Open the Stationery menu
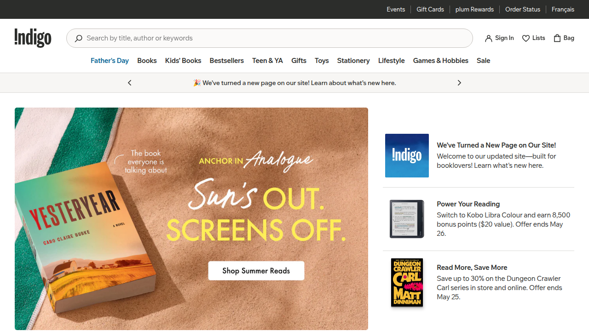589x331 pixels. pos(353,61)
